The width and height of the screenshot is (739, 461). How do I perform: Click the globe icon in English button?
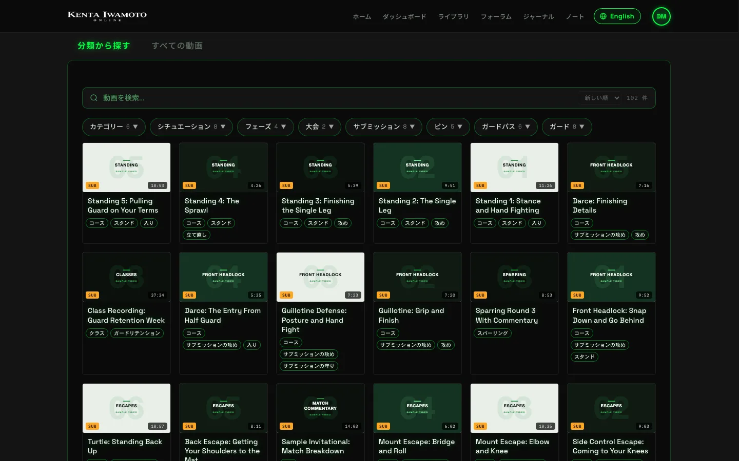pos(604,16)
